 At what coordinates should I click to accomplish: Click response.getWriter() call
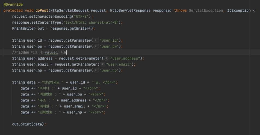72,28
